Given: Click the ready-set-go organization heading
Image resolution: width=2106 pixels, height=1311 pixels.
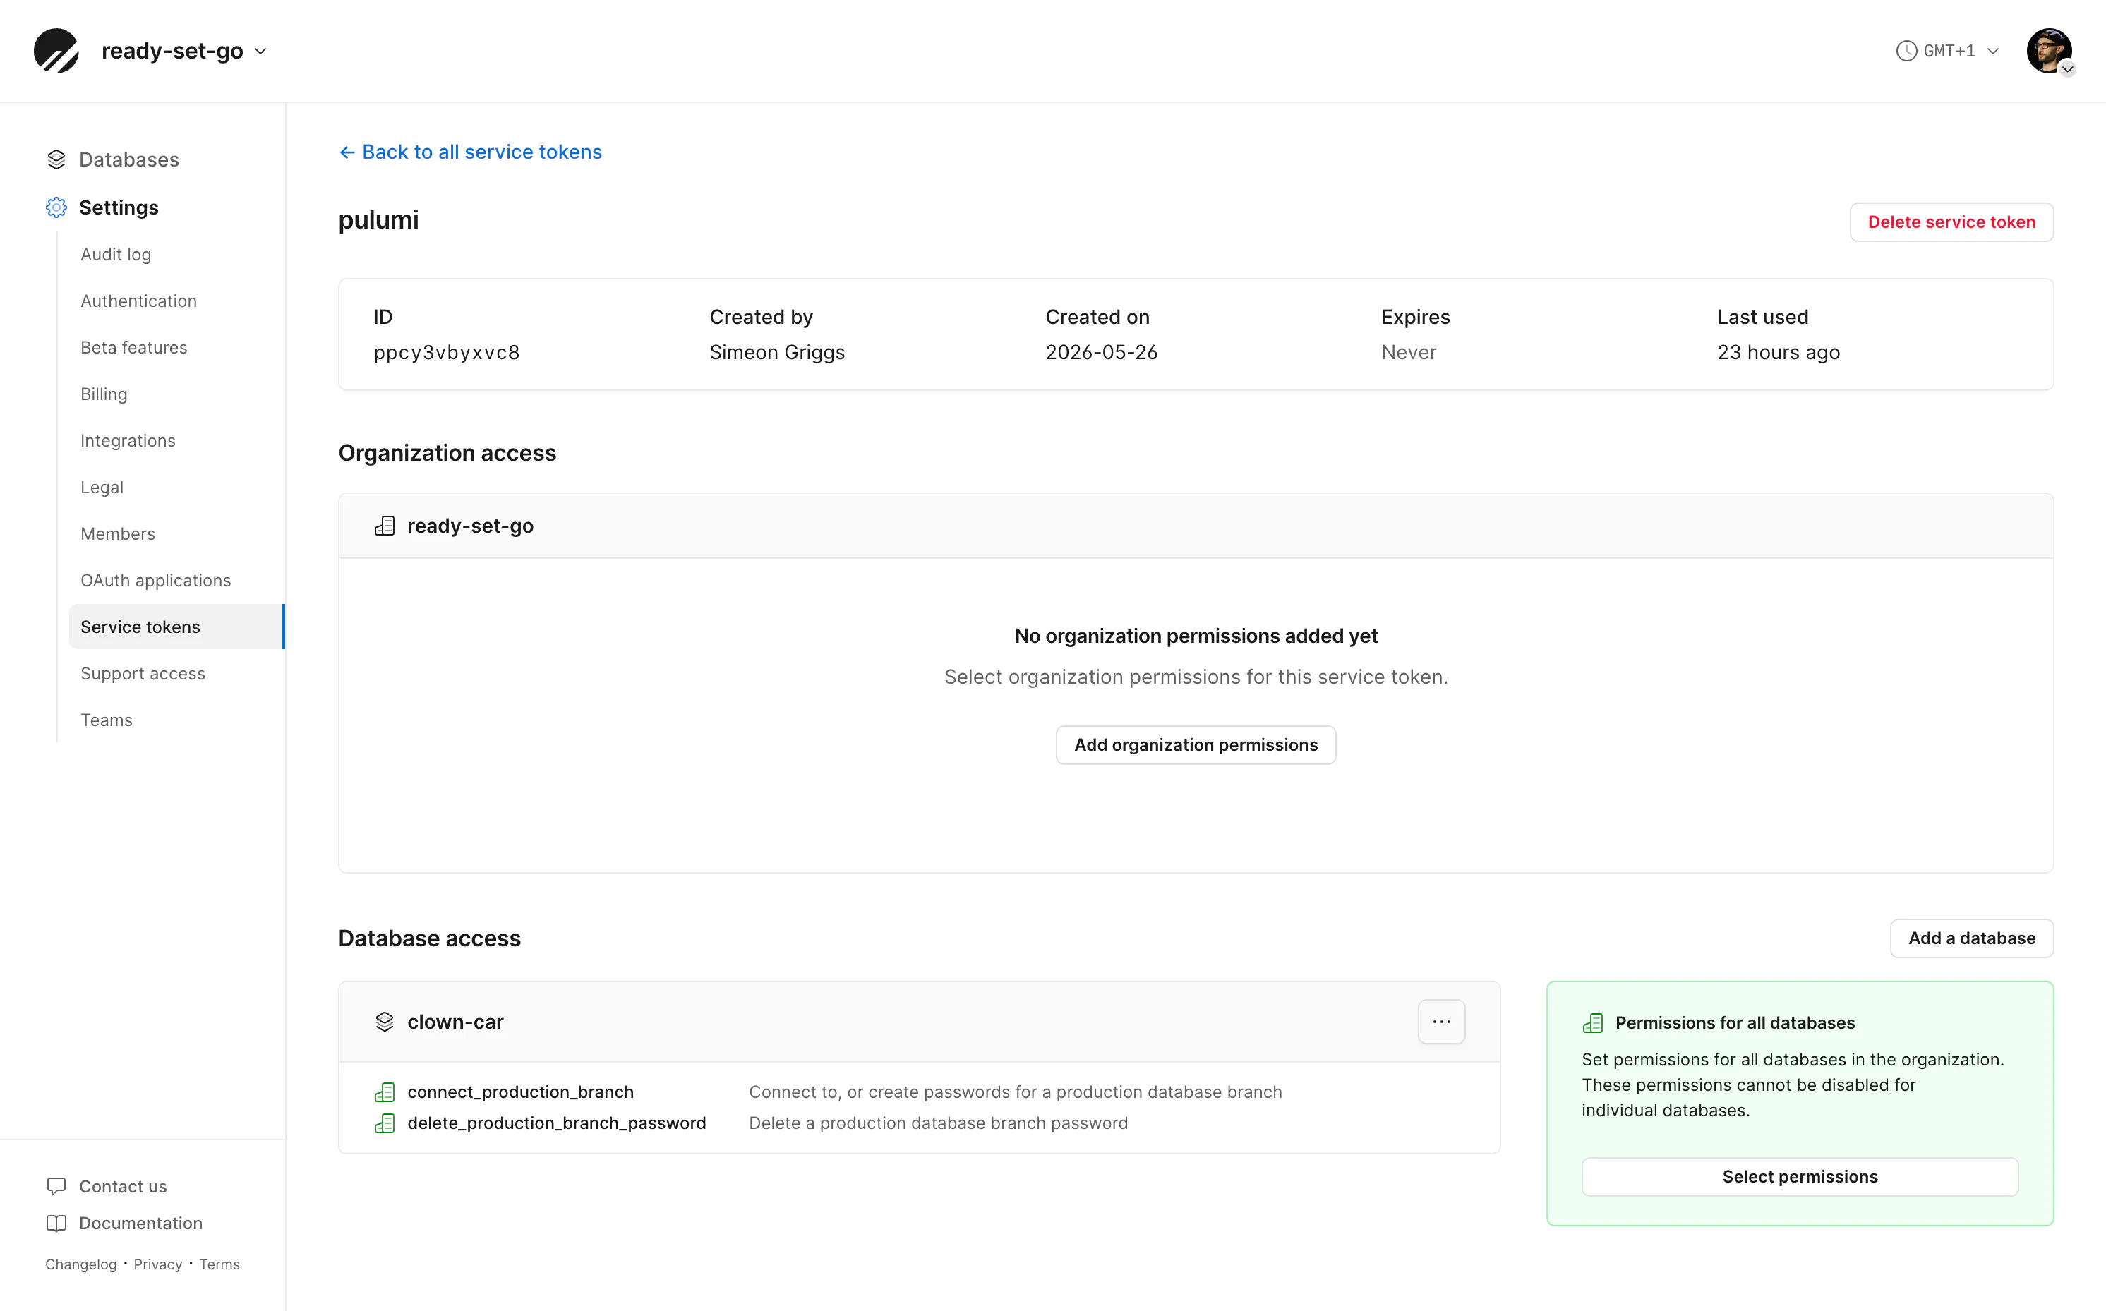Looking at the screenshot, I should pos(470,526).
